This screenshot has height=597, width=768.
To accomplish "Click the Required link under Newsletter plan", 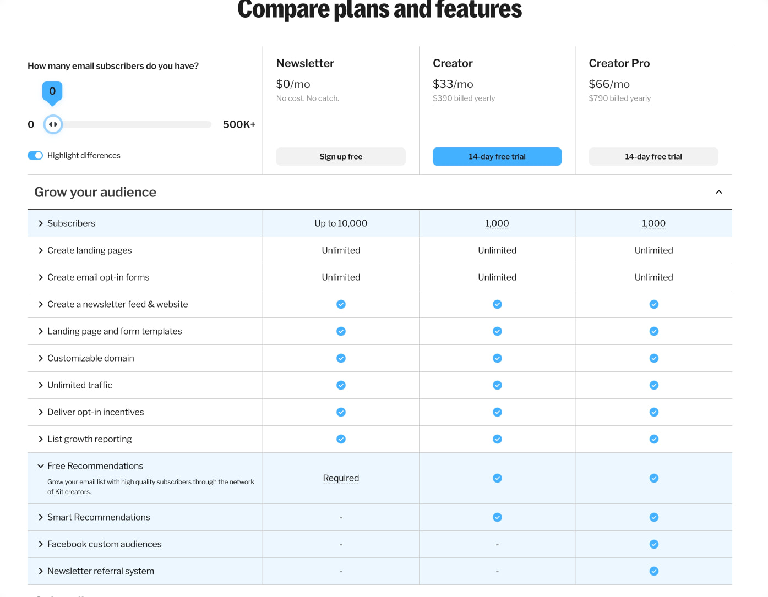I will (341, 478).
